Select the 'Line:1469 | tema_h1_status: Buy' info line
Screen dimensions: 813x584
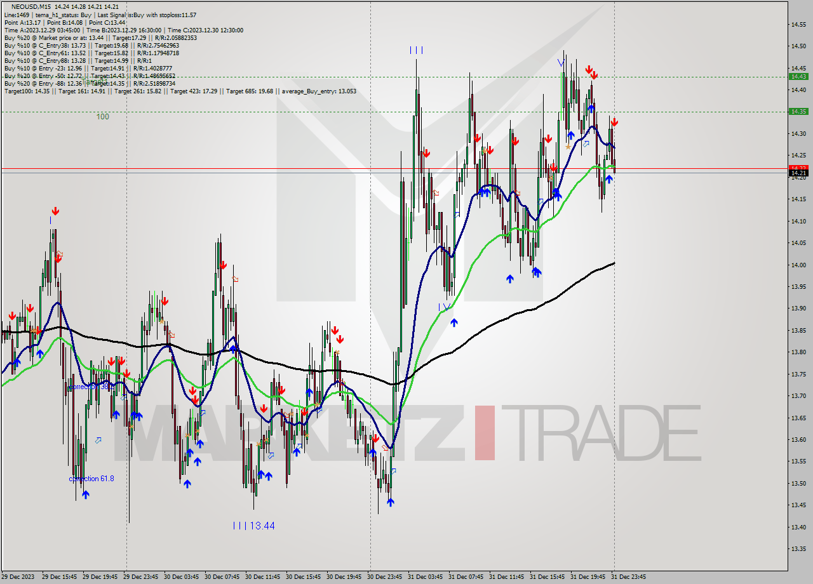(100, 15)
